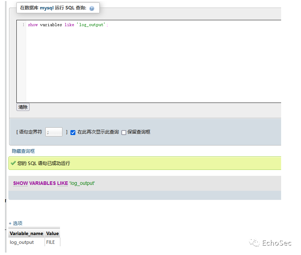
Task: Hide the query box via 隐藏查询框
Action: [23, 151]
